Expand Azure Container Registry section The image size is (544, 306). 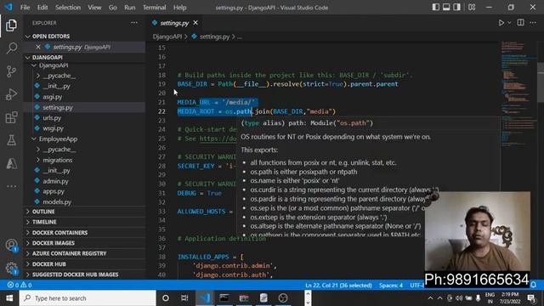[x=85, y=253]
